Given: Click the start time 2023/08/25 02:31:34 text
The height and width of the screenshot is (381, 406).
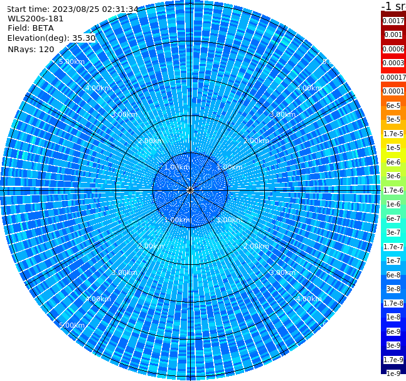Looking at the screenshot, I should [72, 9].
